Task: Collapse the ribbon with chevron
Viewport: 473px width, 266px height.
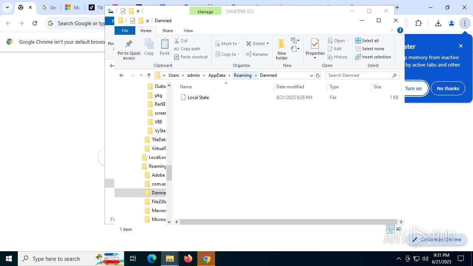Action: click(392, 31)
